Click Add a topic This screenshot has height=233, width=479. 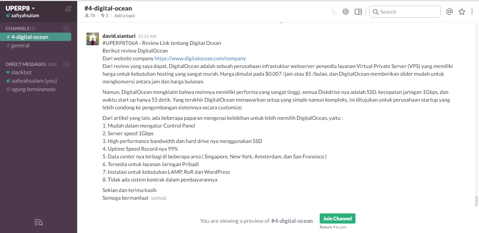(x=125, y=15)
